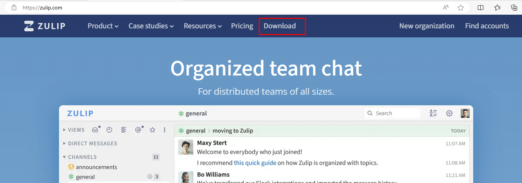Screen dimensions: 522x183
Task: Collapse the Channels section
Action: (82, 157)
